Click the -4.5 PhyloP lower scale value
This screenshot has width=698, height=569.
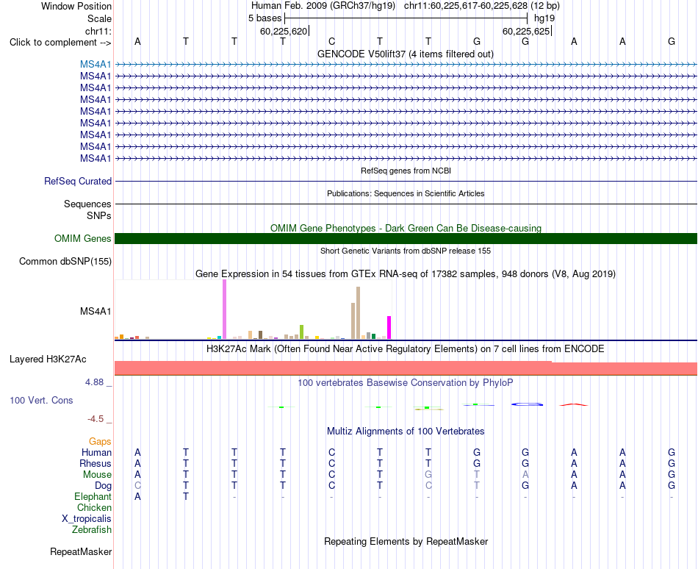[96, 419]
